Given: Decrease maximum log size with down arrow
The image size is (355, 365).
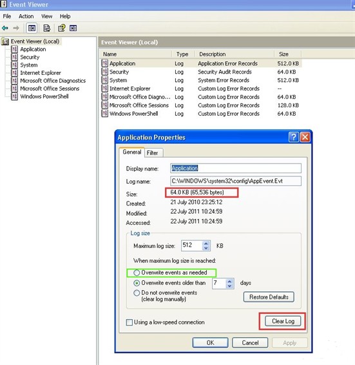Looking at the screenshot, I should [206, 248].
